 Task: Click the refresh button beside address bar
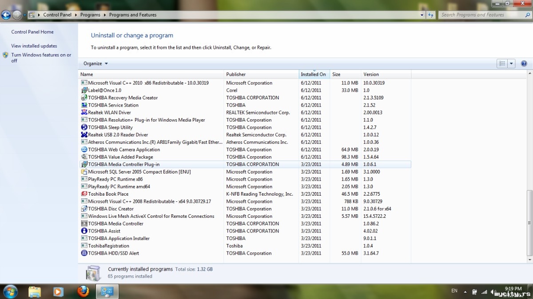point(430,15)
